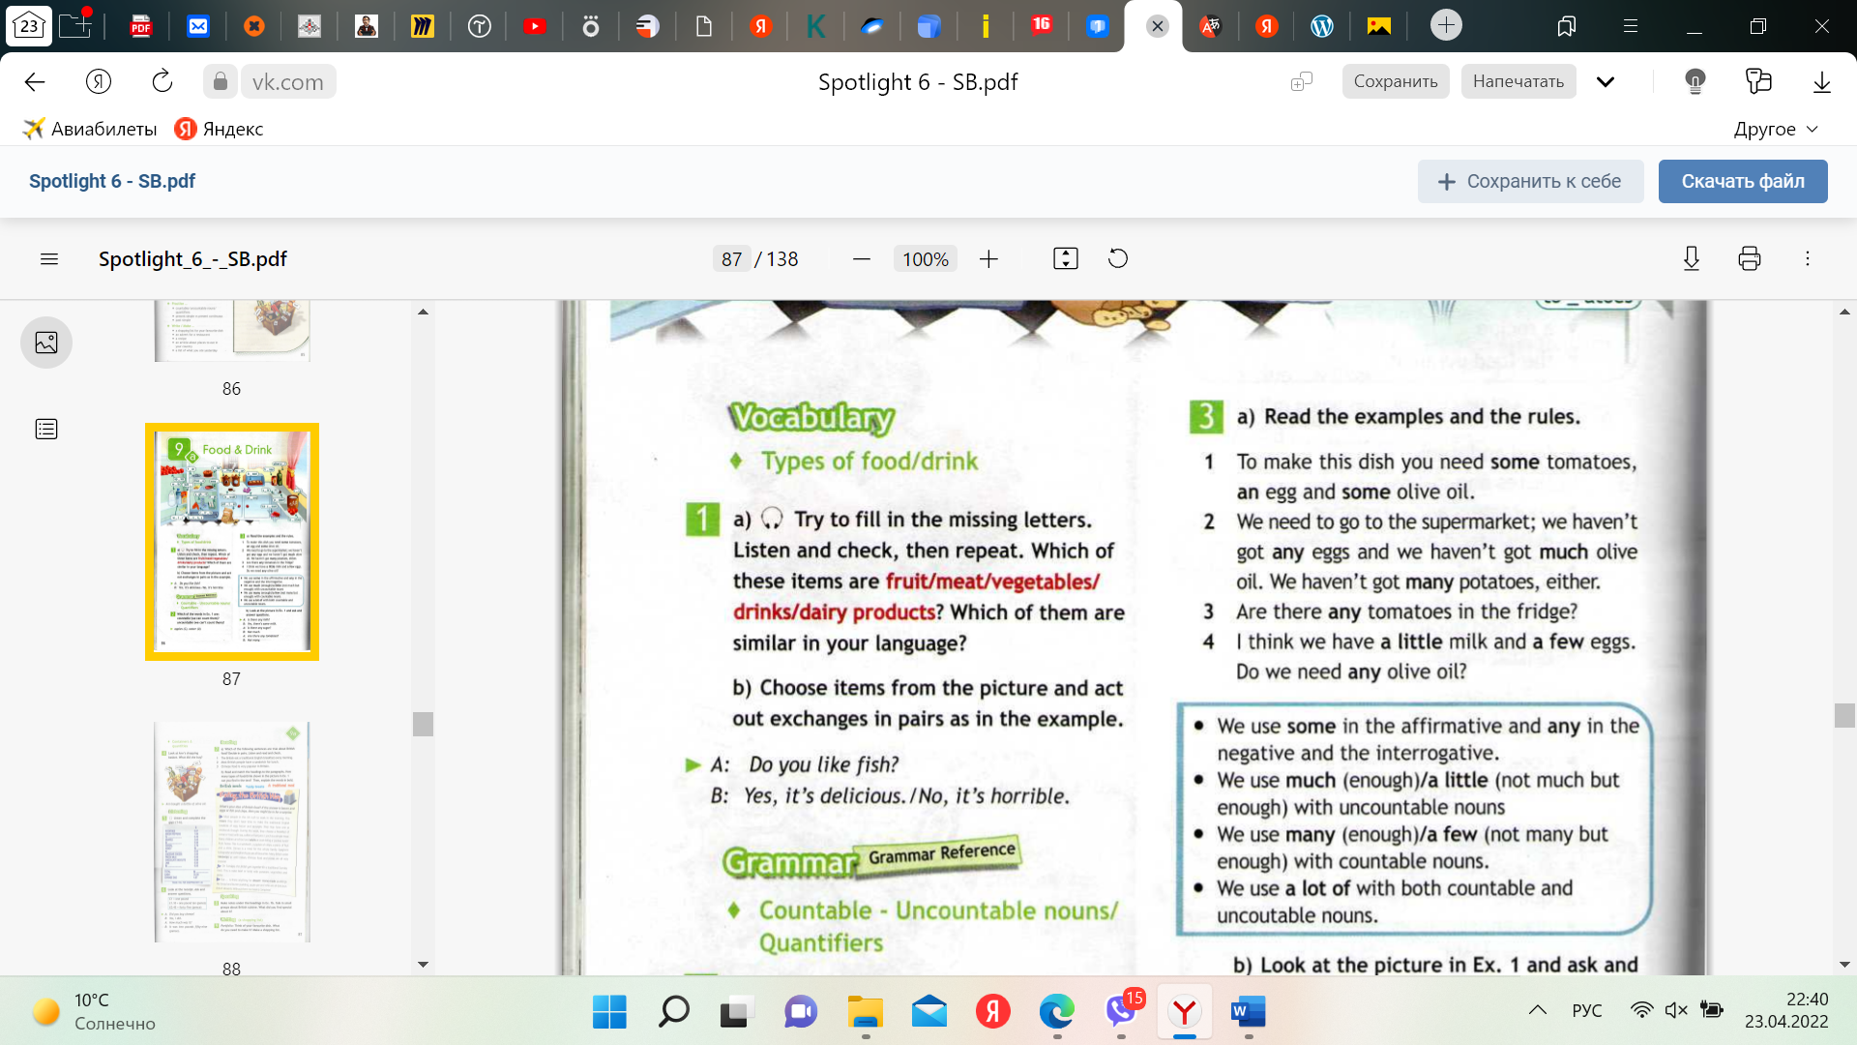
Task: Open the weather widget showing 10°C
Action: [95, 1012]
